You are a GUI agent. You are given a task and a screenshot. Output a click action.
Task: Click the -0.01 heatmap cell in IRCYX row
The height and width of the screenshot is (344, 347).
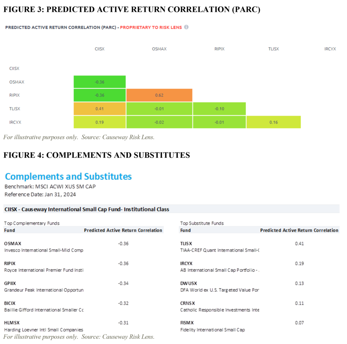click(219, 122)
